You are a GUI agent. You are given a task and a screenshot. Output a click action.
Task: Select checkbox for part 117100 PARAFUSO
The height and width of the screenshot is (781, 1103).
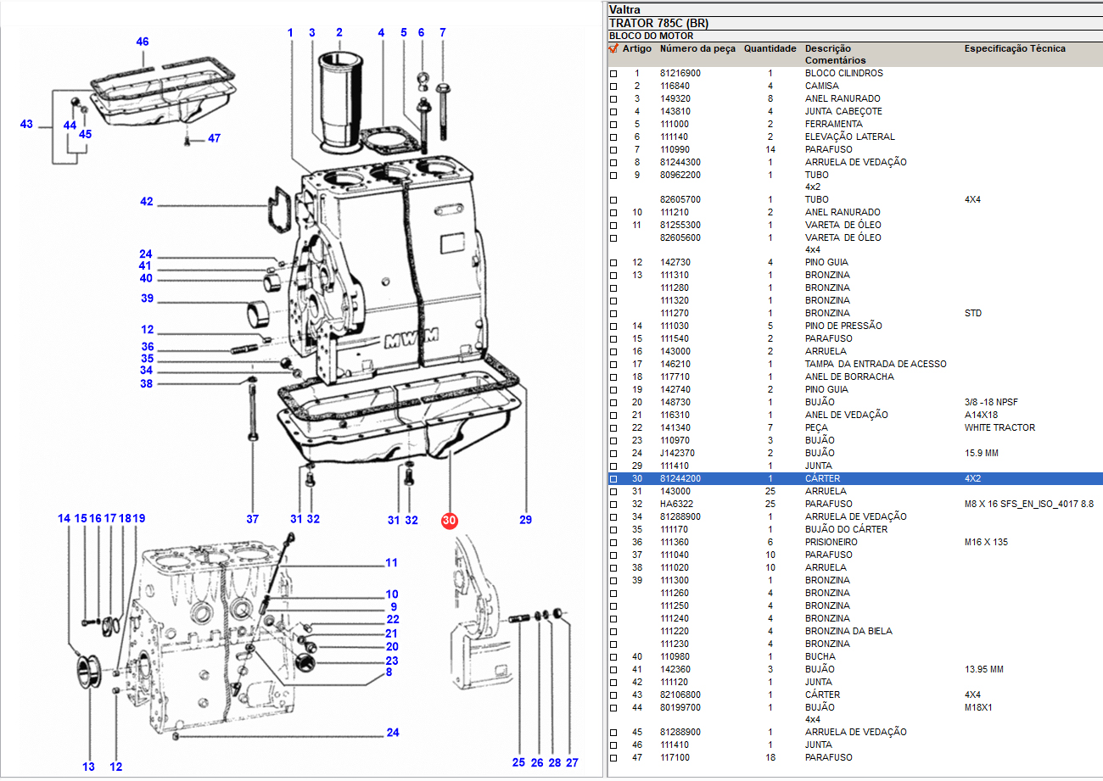click(x=613, y=758)
